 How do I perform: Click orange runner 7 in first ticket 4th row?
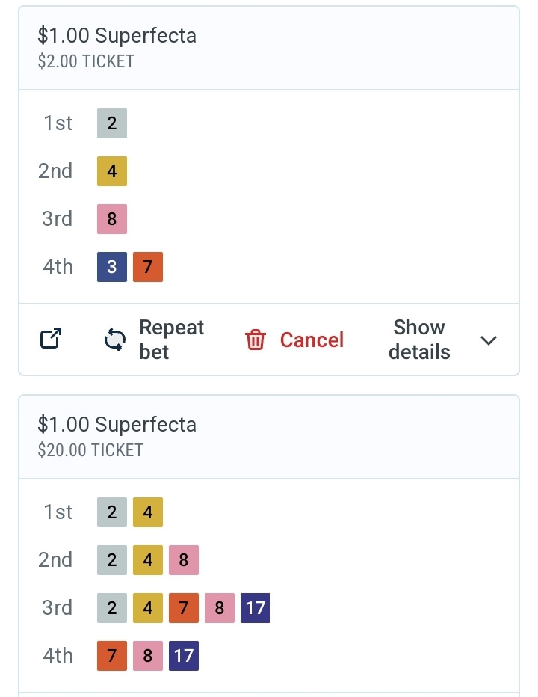tap(148, 267)
